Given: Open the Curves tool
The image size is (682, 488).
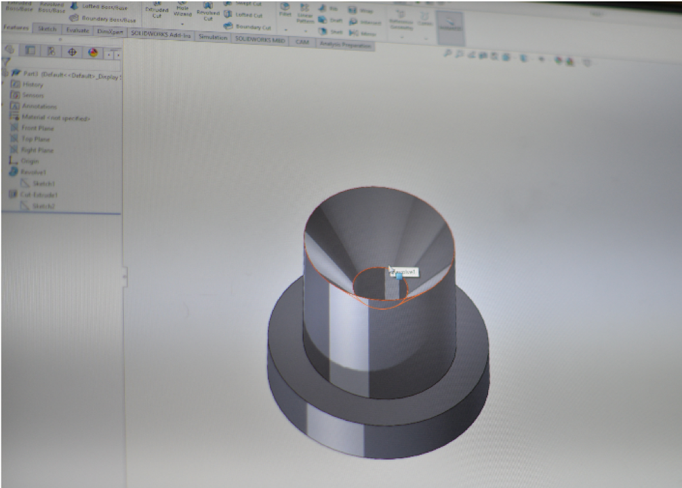Looking at the screenshot, I should pos(425,20).
